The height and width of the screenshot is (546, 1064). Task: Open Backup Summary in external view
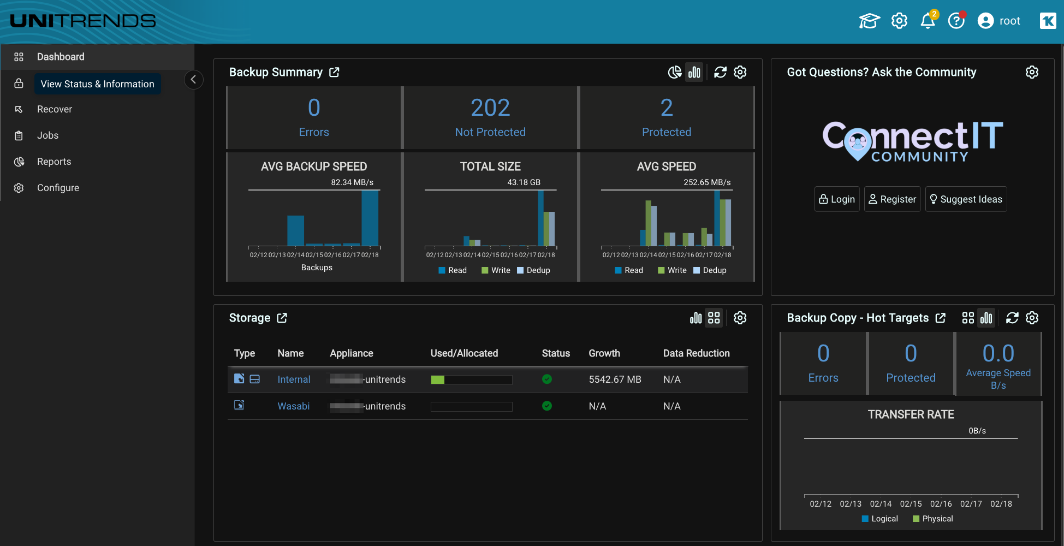(334, 72)
